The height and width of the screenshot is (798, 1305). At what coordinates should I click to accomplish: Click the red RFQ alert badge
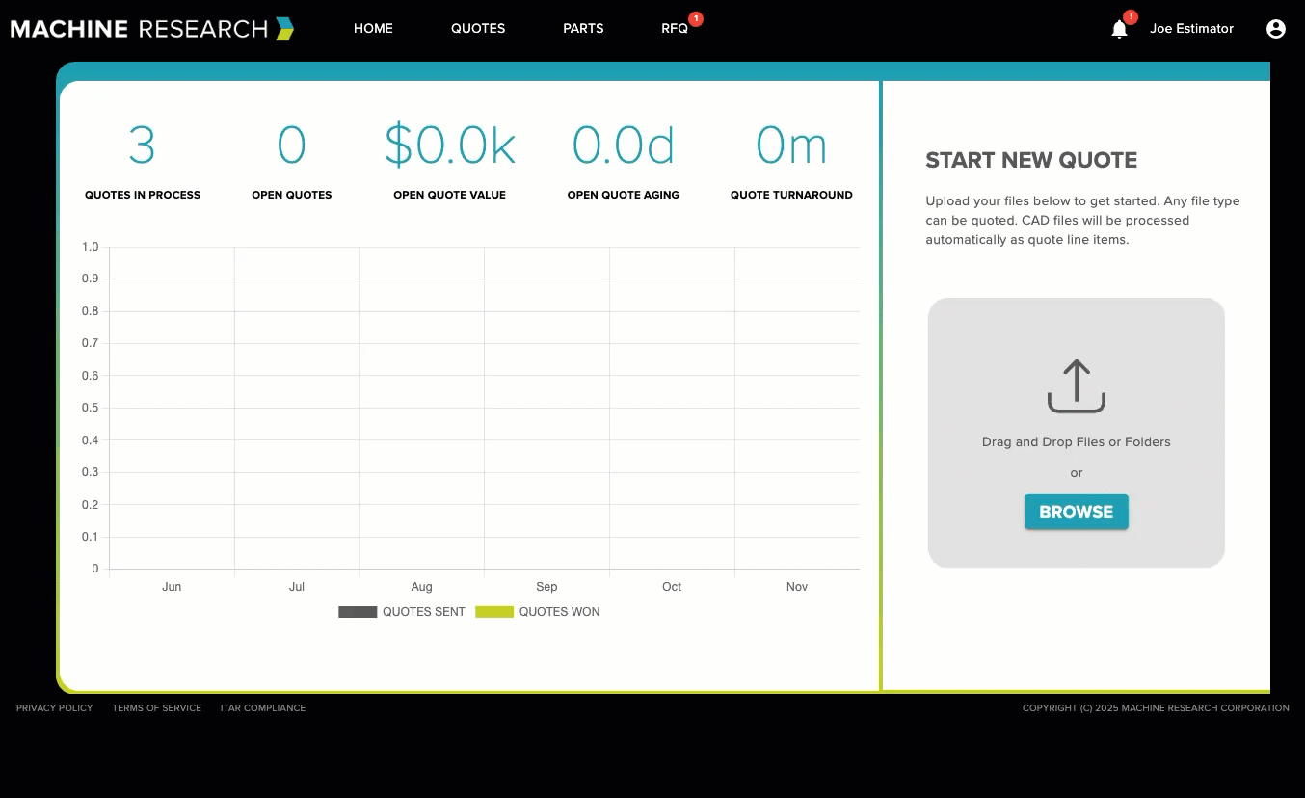696,18
